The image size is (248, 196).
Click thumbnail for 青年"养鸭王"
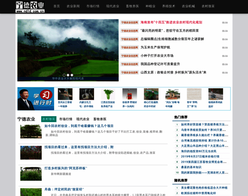pyautogui.click(x=194, y=94)
